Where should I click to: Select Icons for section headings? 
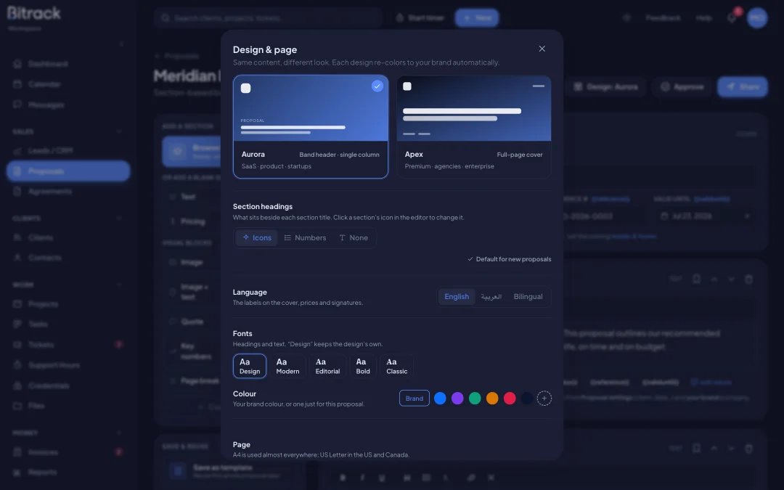[256, 237]
